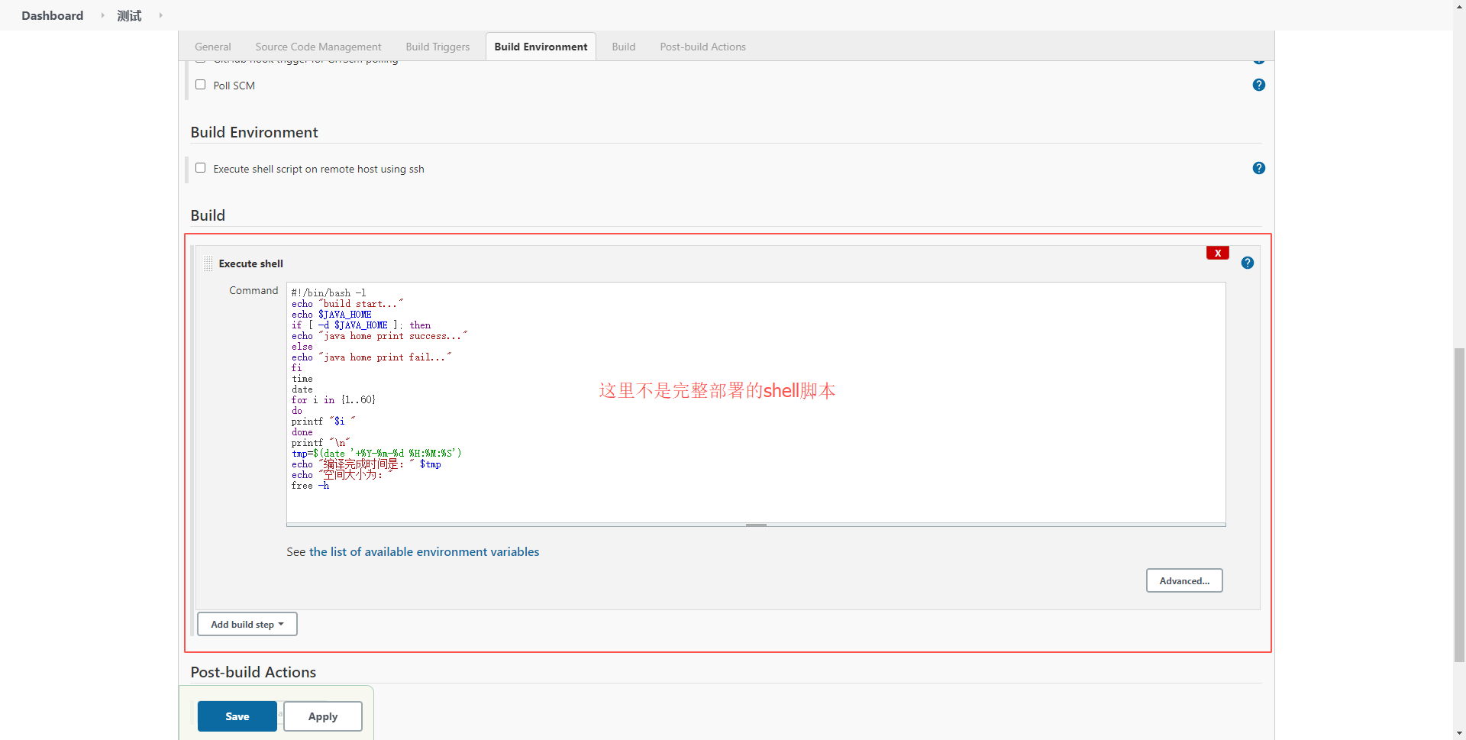Image resolution: width=1466 pixels, height=740 pixels.
Task: Click scrollbar up arrow
Action: (x=1459, y=6)
